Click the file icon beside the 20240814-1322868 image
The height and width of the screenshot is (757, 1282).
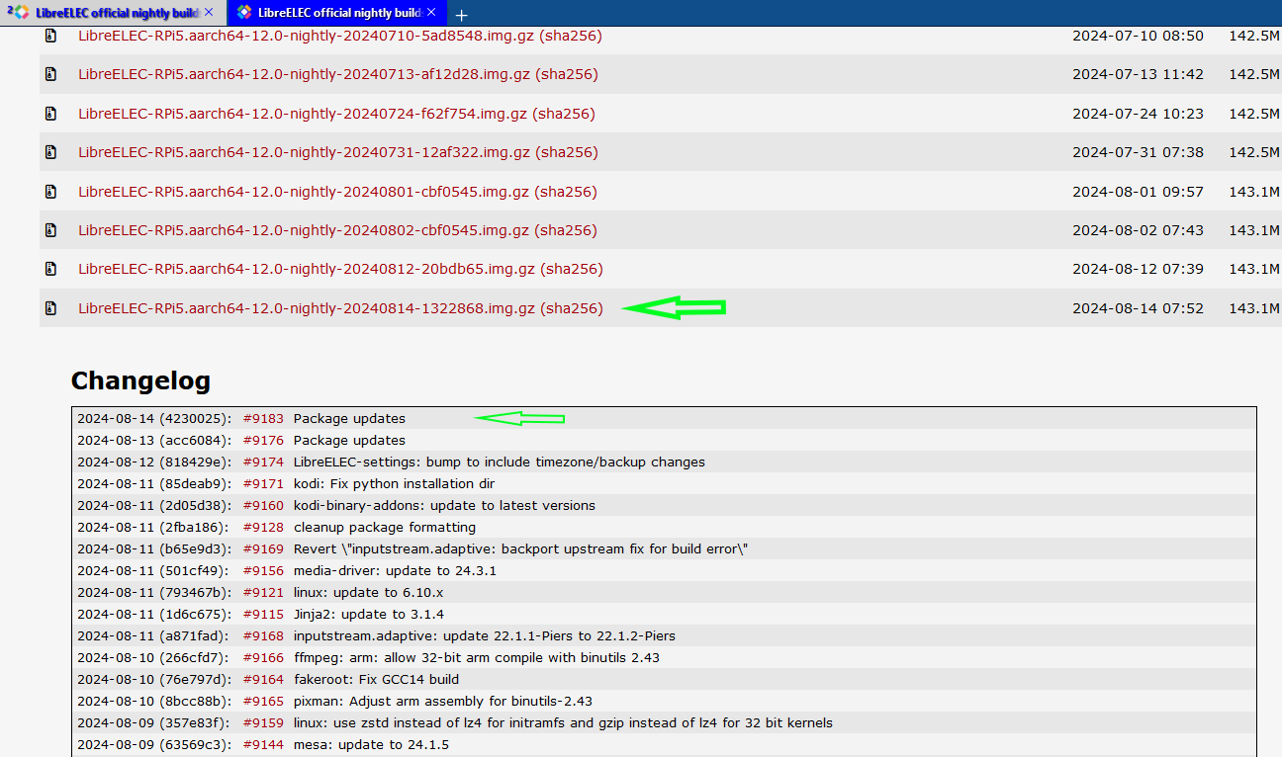pyautogui.click(x=50, y=308)
